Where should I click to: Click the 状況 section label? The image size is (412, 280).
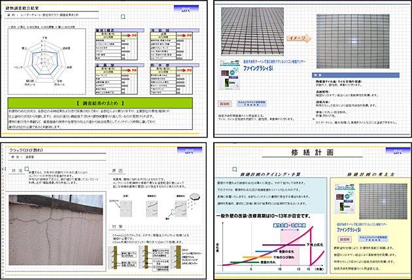(17, 170)
